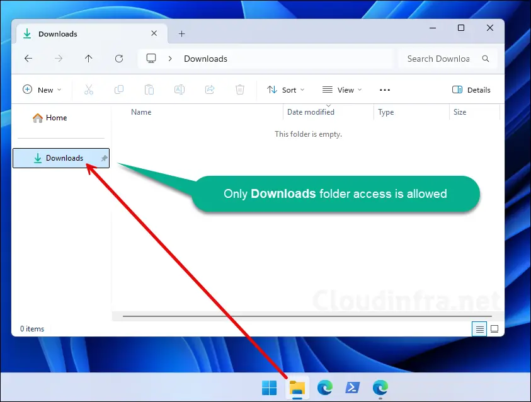Open the See more ellipsis menu

coord(385,90)
